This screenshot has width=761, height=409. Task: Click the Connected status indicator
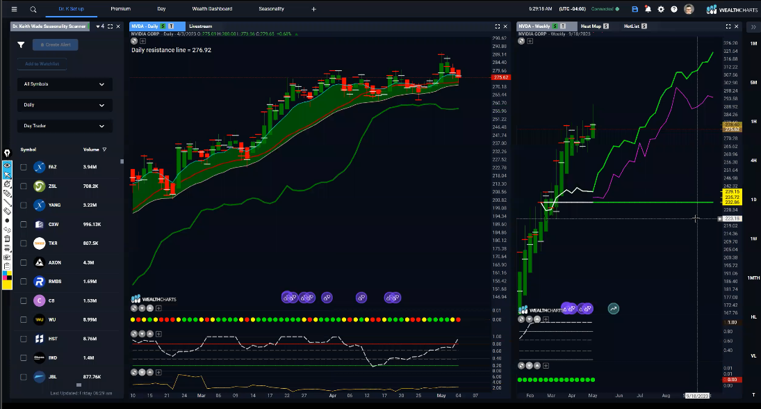tap(605, 9)
